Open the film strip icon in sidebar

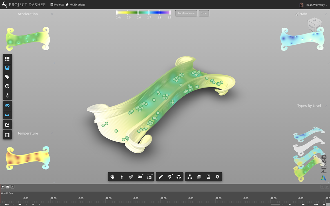[x=7, y=135]
